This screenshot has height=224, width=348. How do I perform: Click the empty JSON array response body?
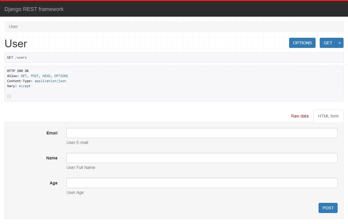click(x=9, y=96)
